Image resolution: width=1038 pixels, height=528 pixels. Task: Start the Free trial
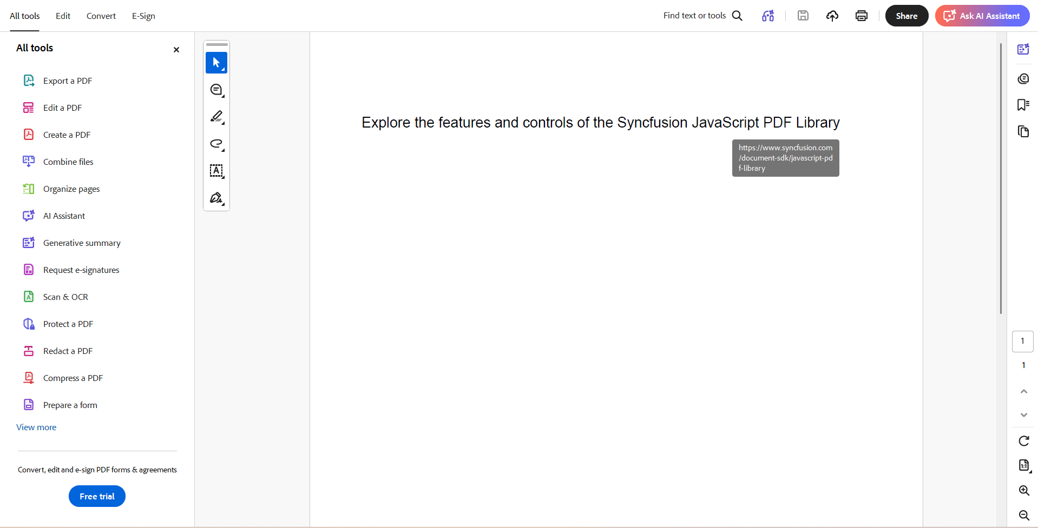pos(97,496)
